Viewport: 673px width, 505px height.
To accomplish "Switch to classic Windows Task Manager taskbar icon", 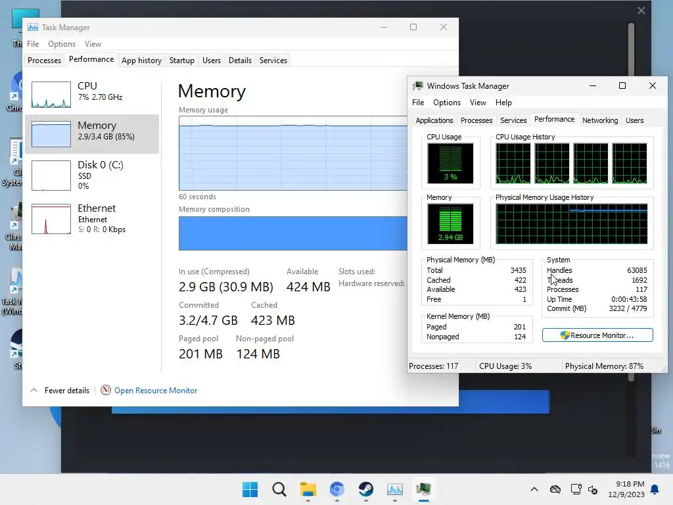I will (424, 489).
